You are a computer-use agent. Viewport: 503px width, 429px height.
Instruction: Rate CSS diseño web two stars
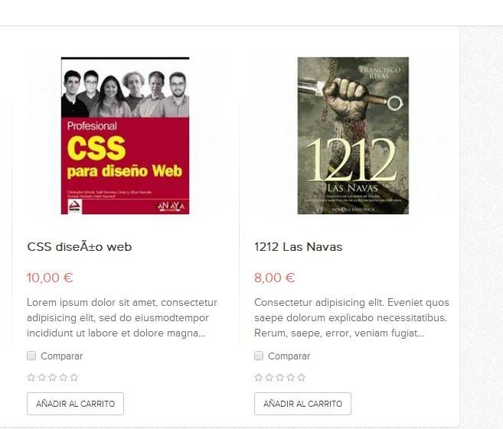pyautogui.click(x=41, y=378)
